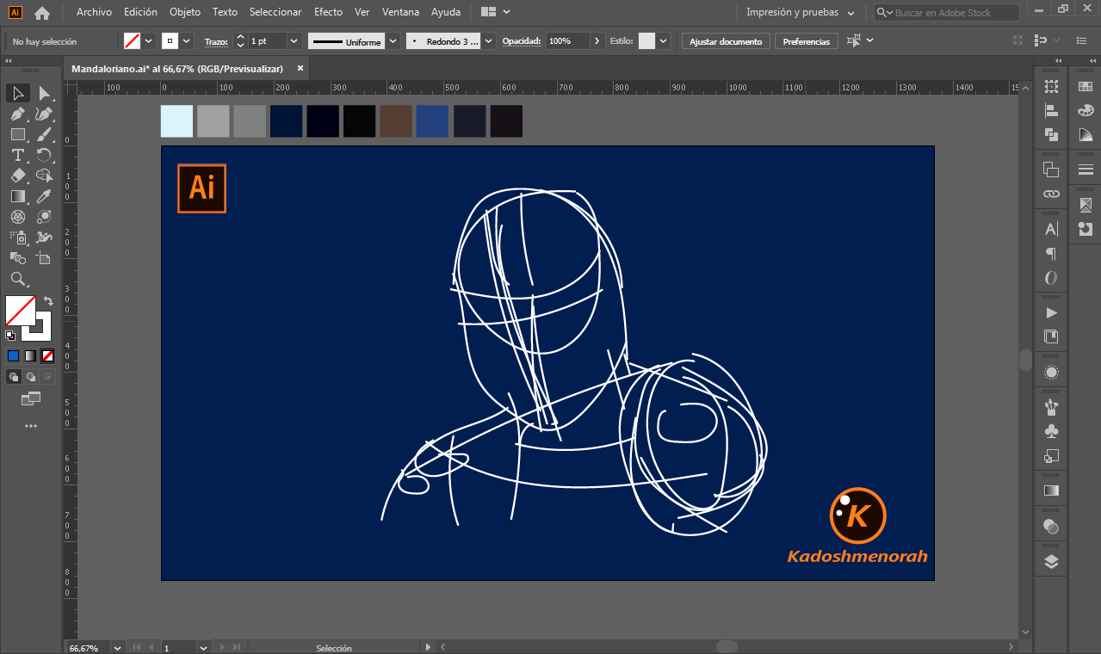Click the Ajustar documento button
This screenshot has width=1101, height=654.
point(726,41)
